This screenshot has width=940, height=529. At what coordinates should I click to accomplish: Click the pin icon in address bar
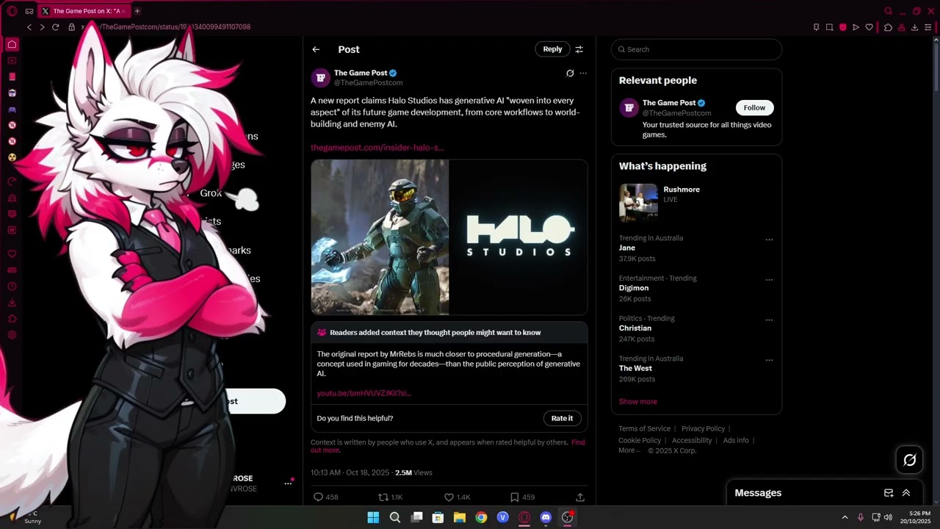pos(816,27)
